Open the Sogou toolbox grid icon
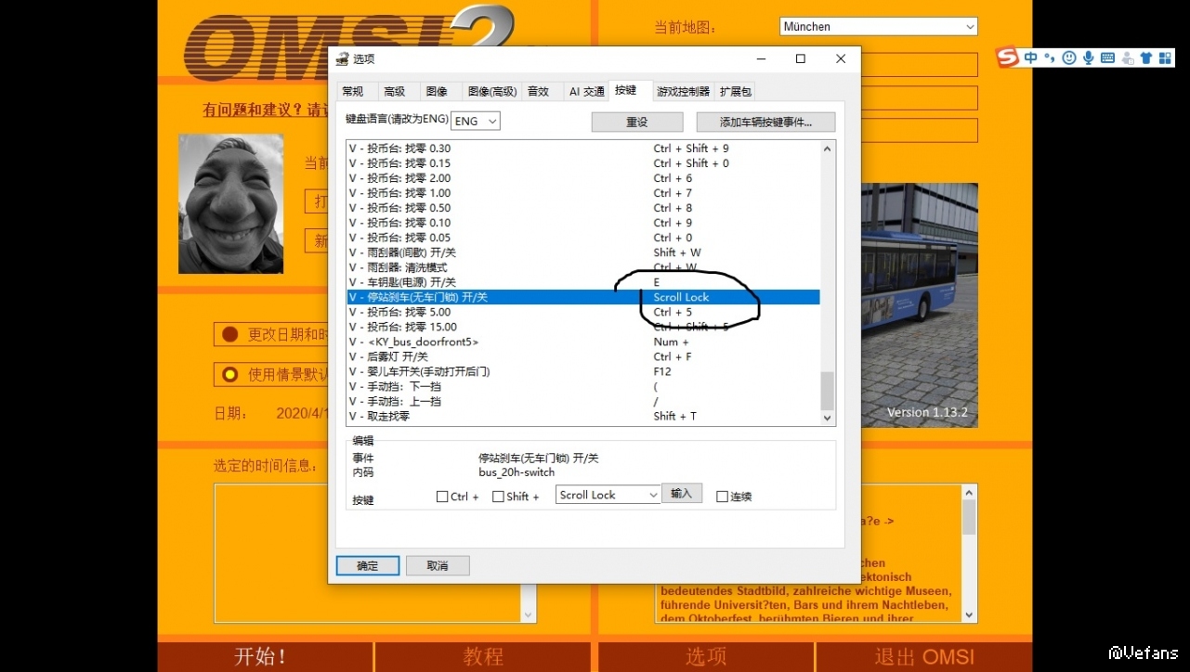 pyautogui.click(x=1165, y=58)
